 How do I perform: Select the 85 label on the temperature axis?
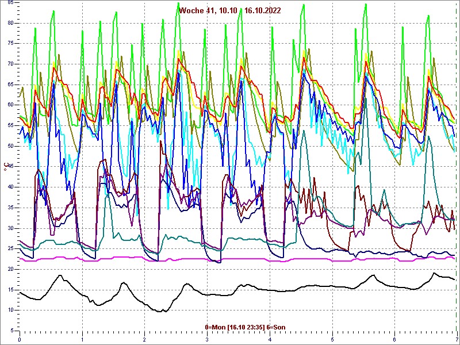point(10,3)
